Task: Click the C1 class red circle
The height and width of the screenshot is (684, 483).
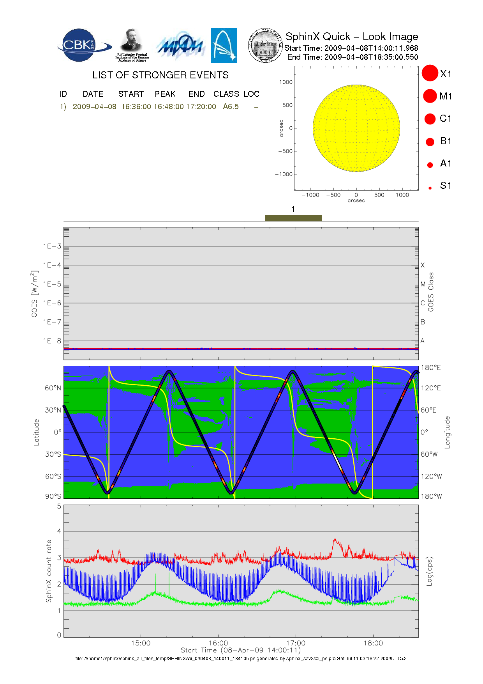Action: coord(430,119)
